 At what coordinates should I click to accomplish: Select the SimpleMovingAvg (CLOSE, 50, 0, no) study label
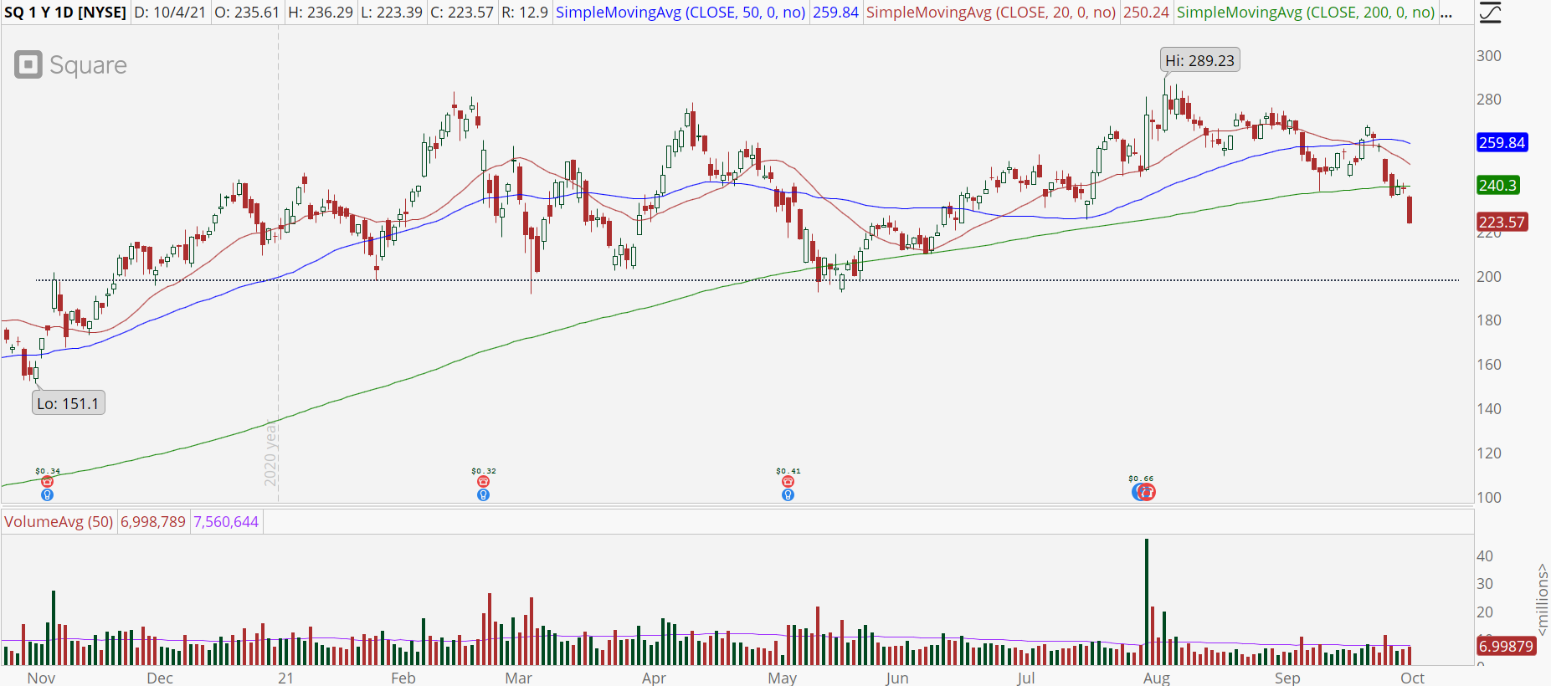680,13
